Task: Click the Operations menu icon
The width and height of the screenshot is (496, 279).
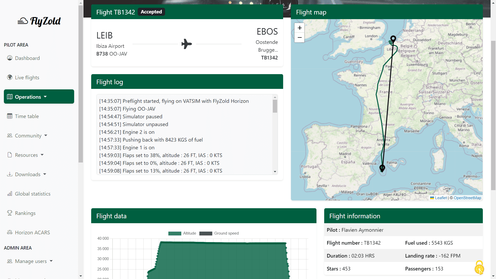Action: (9, 97)
